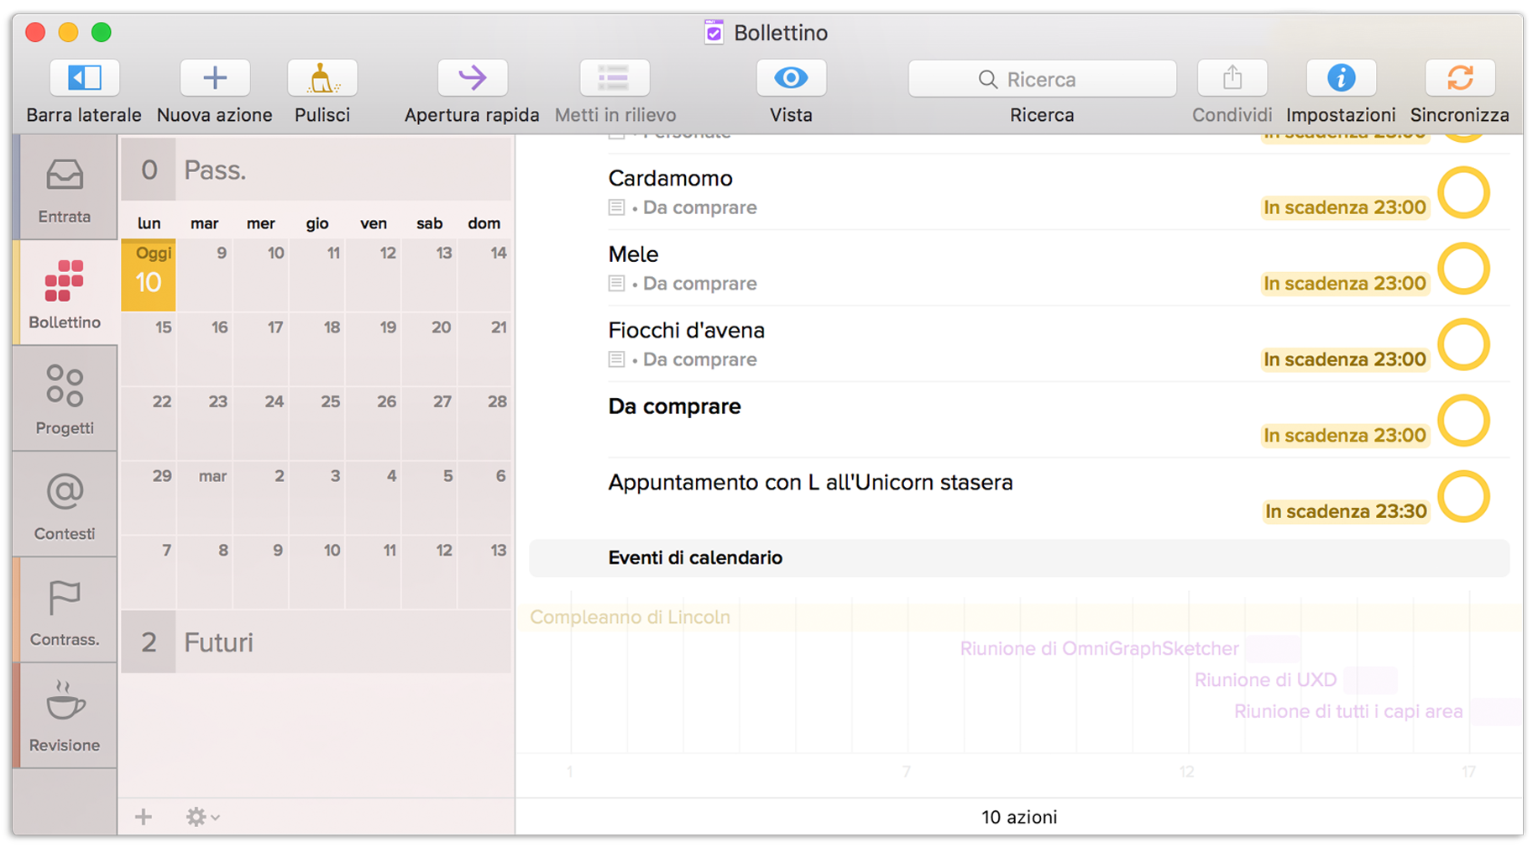Mark Cardamomo as completed
Viewport: 1538px width, 848px height.
tap(1463, 193)
